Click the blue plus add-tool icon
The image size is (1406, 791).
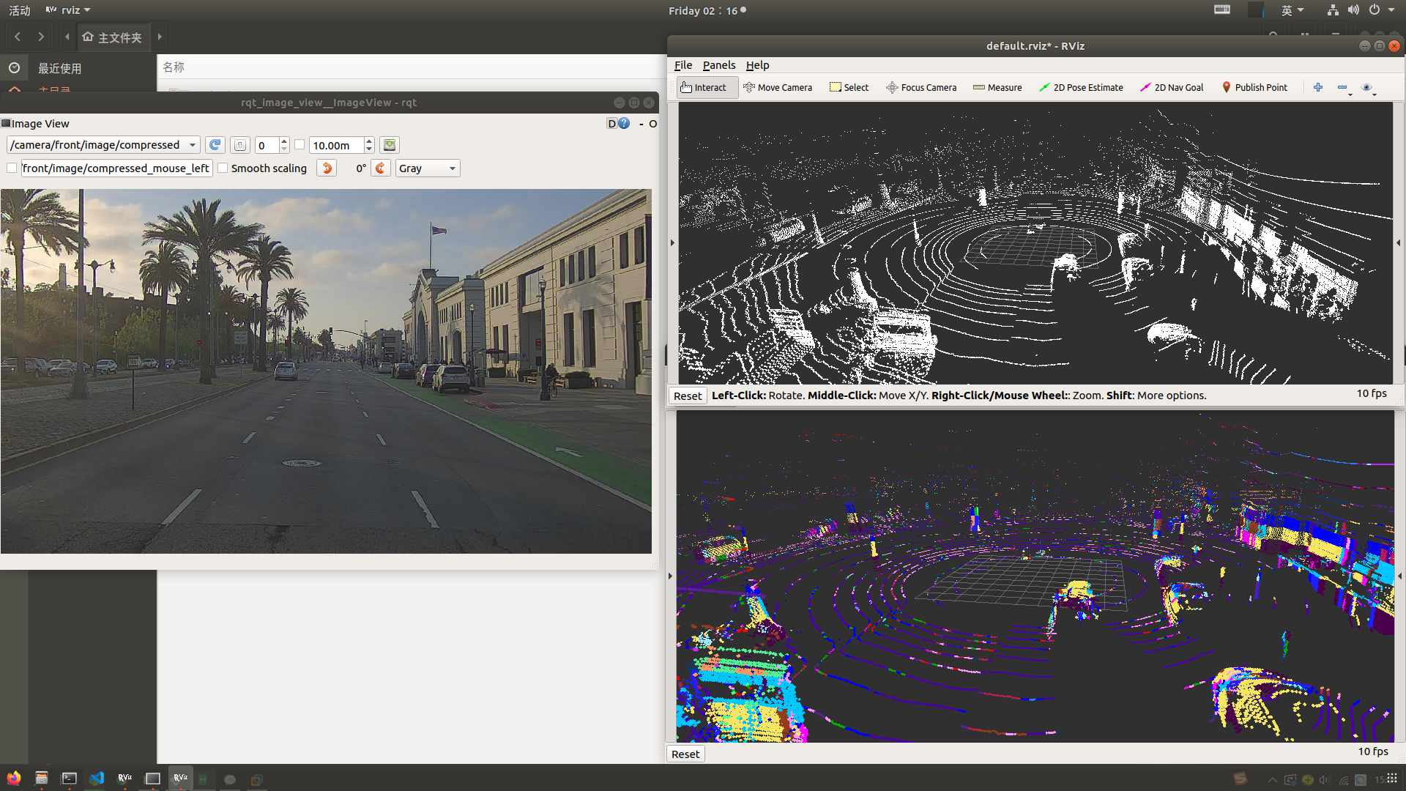1318,87
